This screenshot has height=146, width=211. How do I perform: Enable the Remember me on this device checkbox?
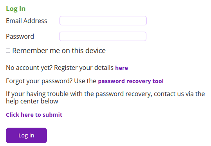[x=8, y=51]
